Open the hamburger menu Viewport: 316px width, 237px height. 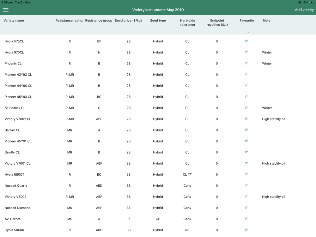[6, 10]
